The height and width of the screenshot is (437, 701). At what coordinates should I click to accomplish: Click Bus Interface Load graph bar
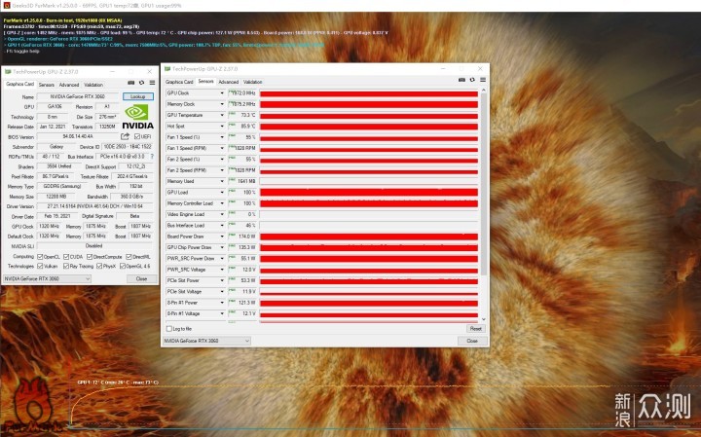coord(369,226)
